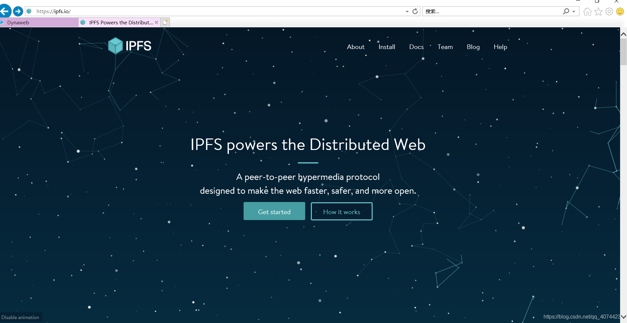Go back with the browser back arrow

[5, 11]
